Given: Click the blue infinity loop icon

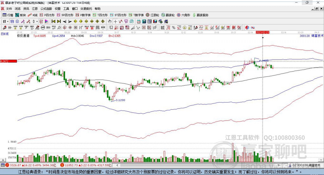Looking at the screenshot, I should (x=253, y=28).
